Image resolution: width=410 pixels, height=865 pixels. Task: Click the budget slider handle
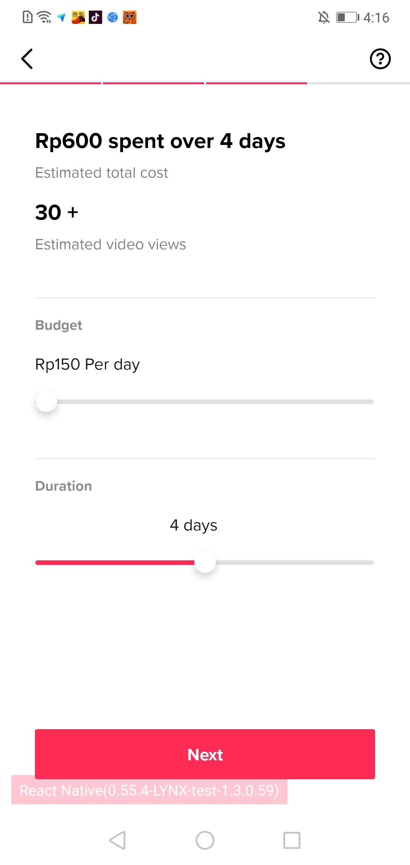tap(46, 401)
